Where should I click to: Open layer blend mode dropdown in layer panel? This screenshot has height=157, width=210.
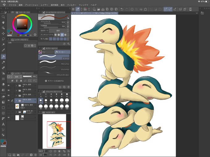pyautogui.click(x=18, y=77)
